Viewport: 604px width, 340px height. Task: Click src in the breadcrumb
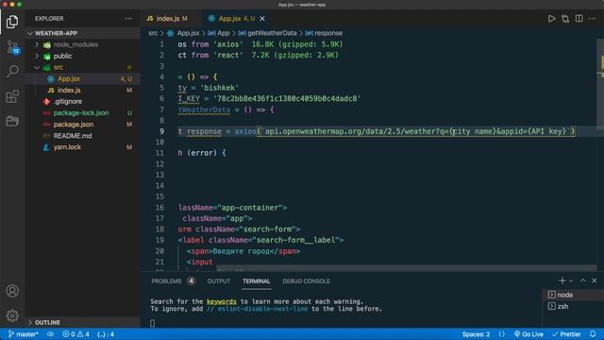click(x=153, y=33)
